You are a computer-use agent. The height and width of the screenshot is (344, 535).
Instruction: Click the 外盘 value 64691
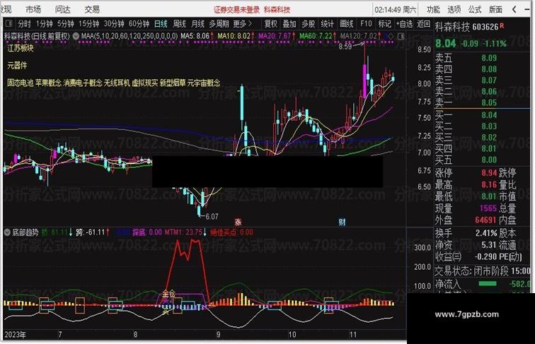tap(485, 220)
